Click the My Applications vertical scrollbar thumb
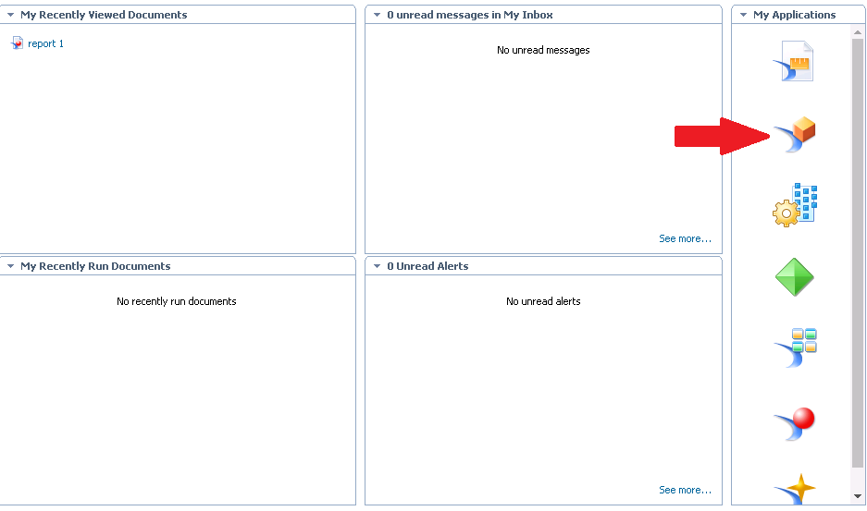867x511 pixels. (x=859, y=249)
